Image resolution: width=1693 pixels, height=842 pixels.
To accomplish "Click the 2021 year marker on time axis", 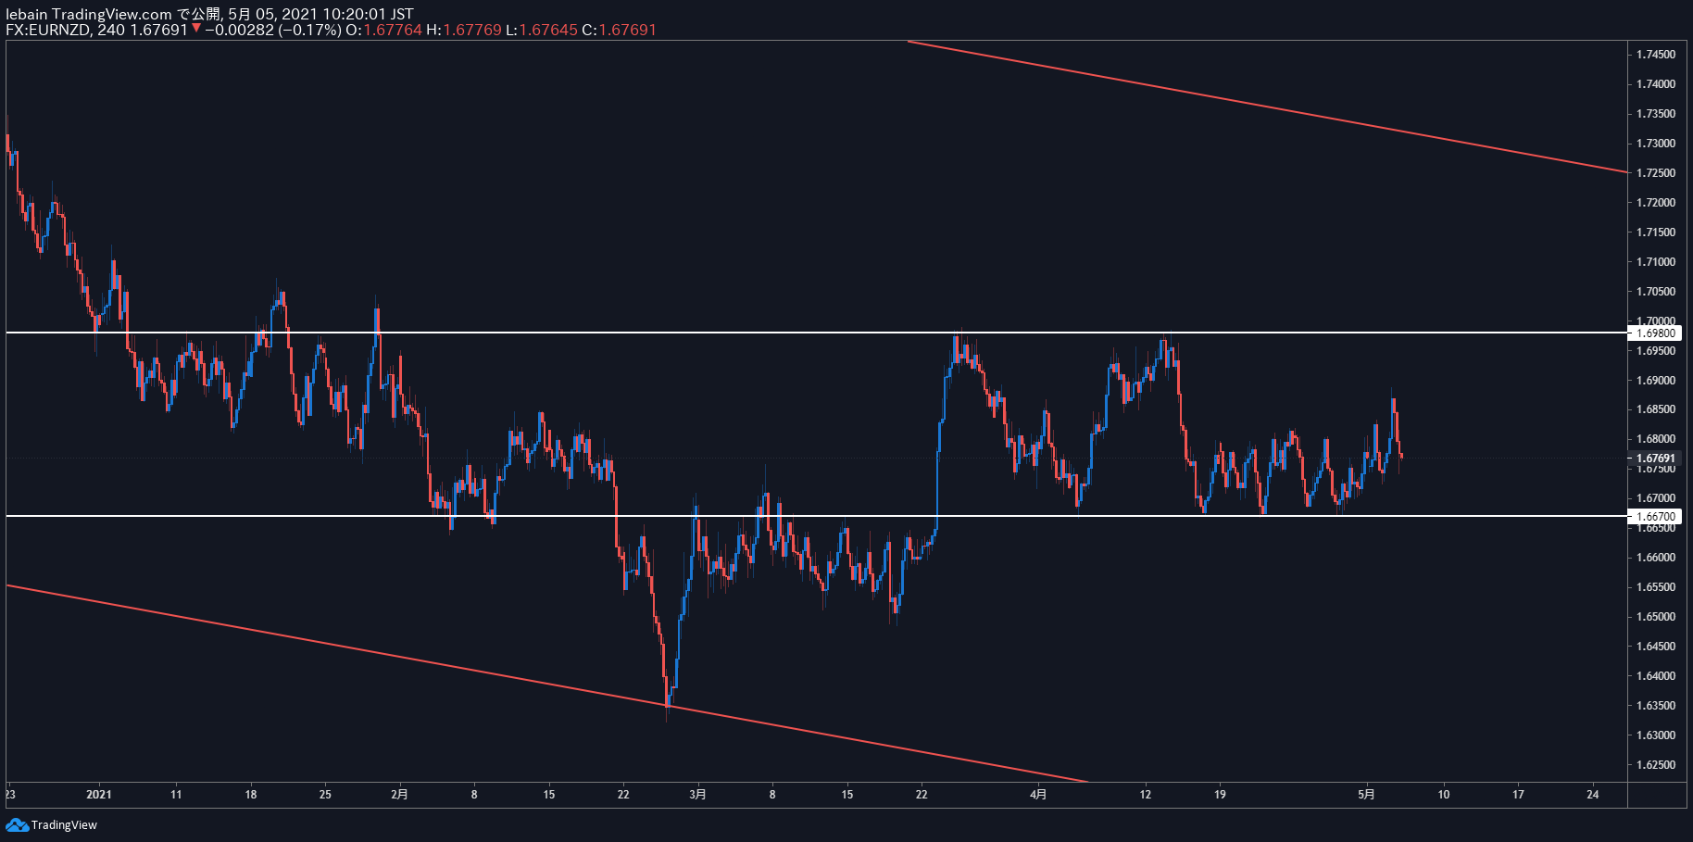I will pos(99,794).
